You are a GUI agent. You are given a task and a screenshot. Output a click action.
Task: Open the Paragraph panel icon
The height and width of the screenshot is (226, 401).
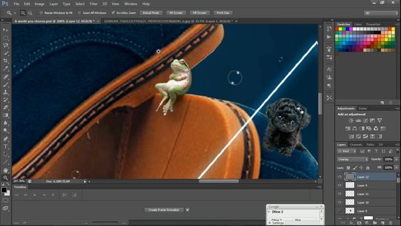329,85
